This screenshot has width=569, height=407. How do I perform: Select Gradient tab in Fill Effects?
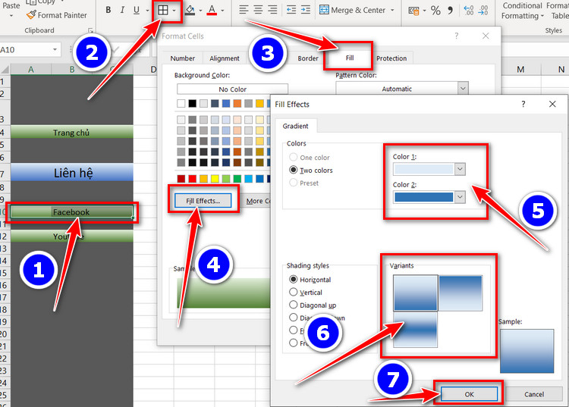295,126
